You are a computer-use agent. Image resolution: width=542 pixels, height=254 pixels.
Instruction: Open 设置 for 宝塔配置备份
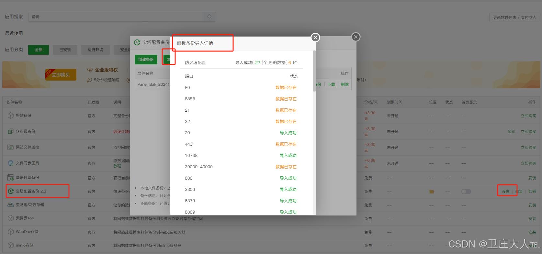(505, 192)
